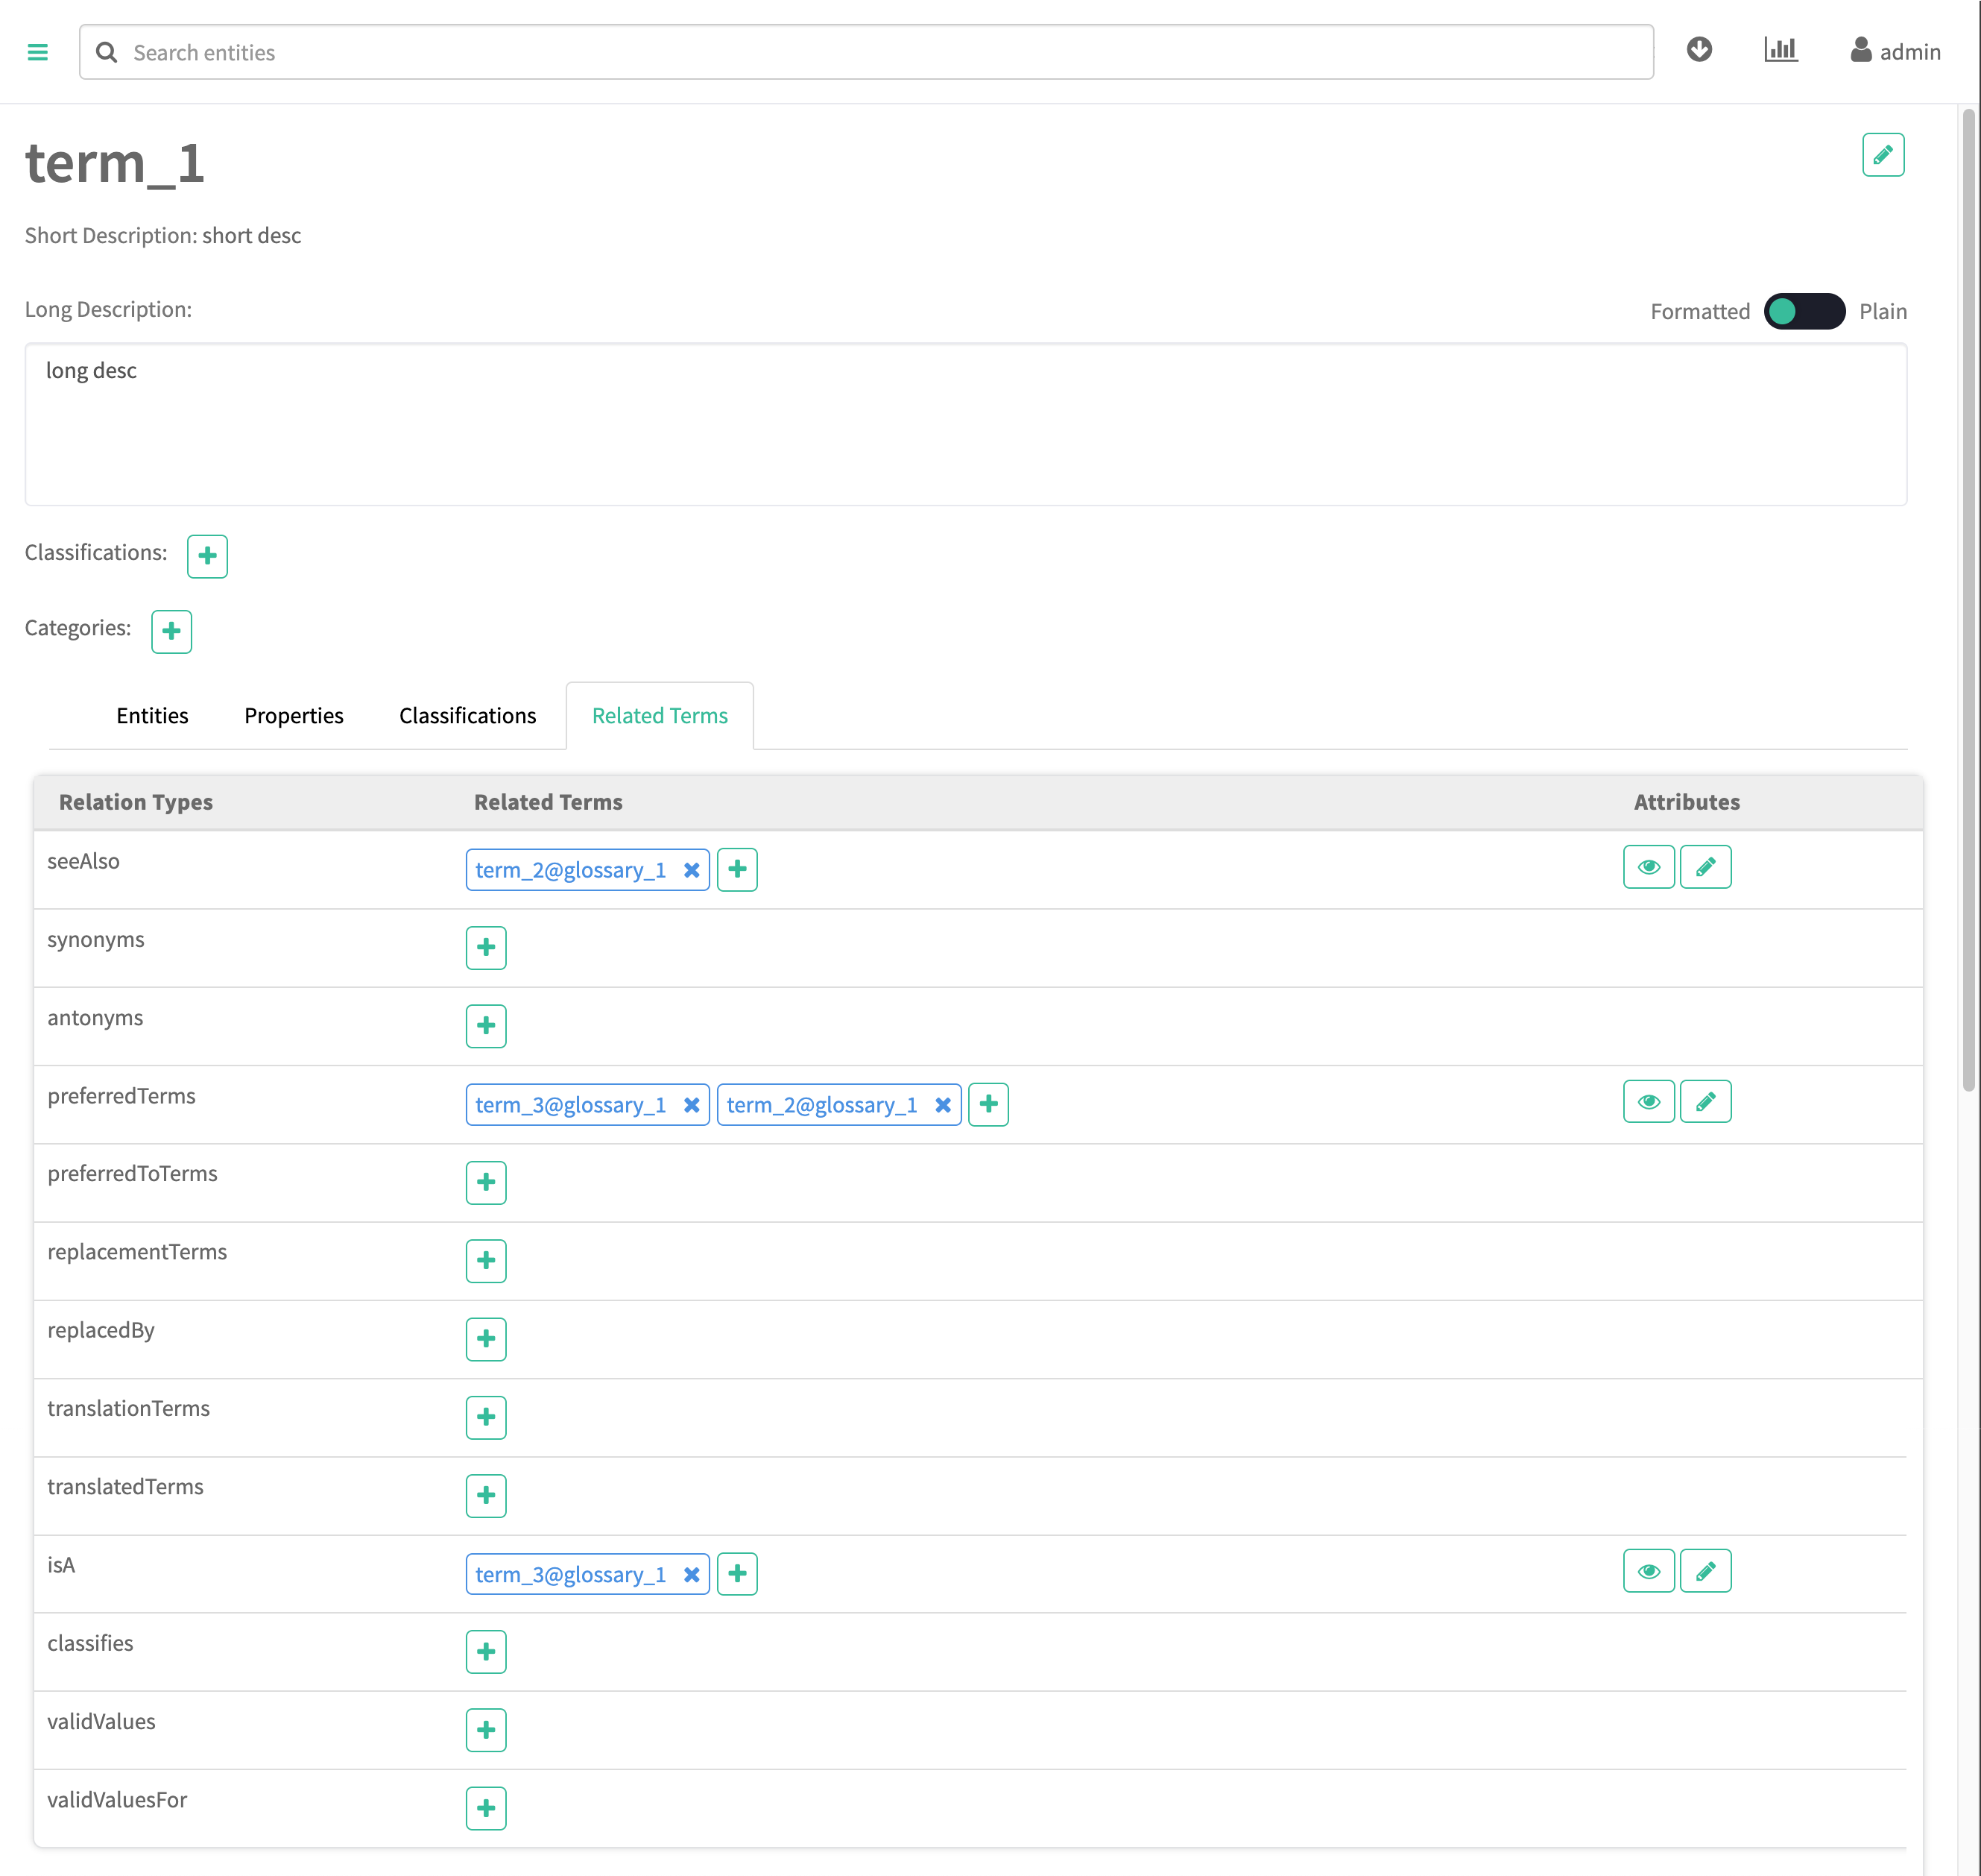Toggle Formatted/Plain description switch
This screenshot has width=1981, height=1876.
click(1803, 311)
